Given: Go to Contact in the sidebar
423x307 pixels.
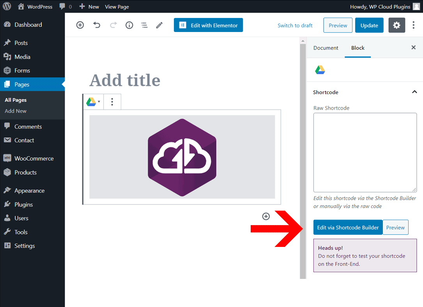Looking at the screenshot, I should click(32, 140).
